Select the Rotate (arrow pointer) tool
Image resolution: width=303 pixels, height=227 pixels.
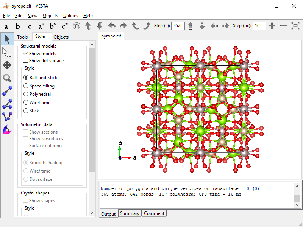[x=7, y=39]
